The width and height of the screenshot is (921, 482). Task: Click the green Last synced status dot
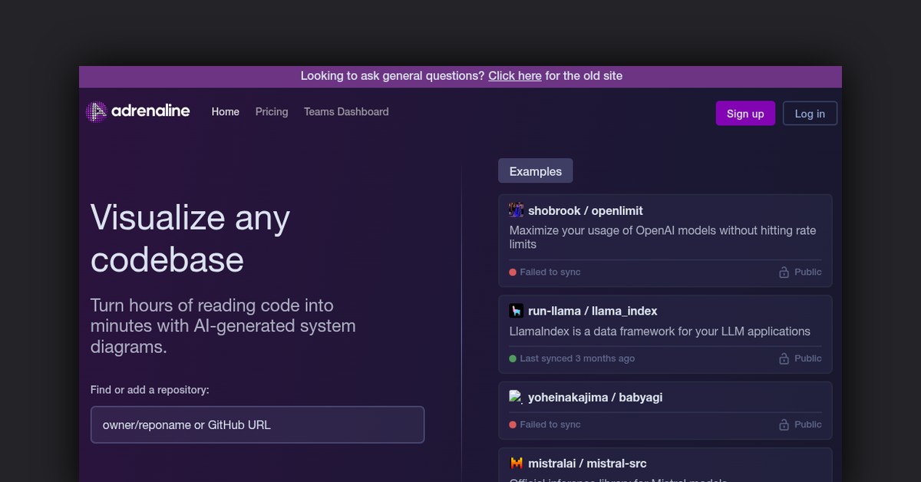(x=513, y=358)
